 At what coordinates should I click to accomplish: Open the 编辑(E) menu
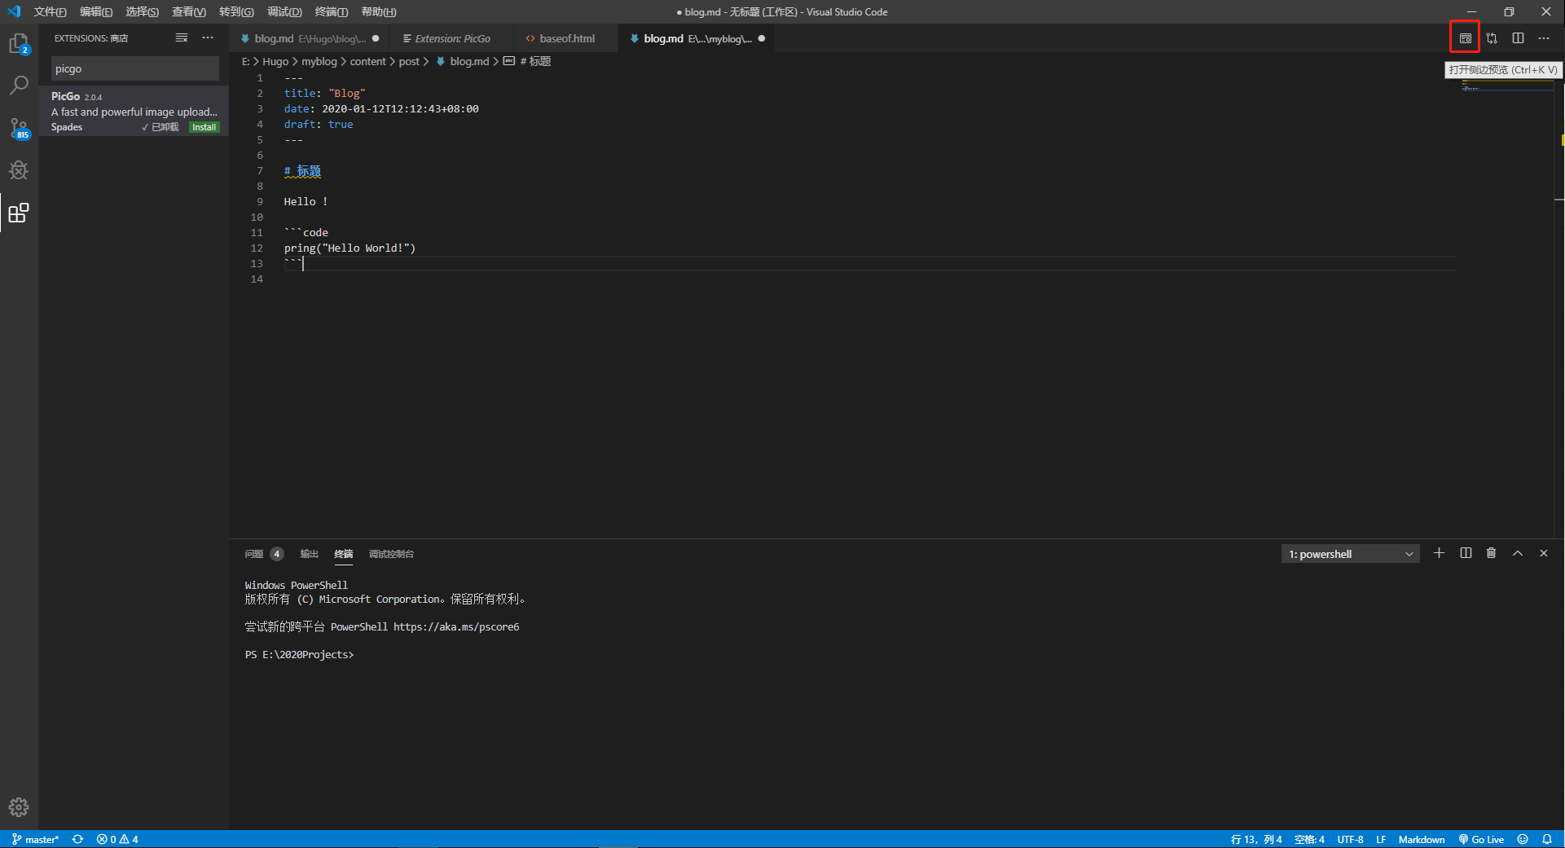pyautogui.click(x=96, y=11)
